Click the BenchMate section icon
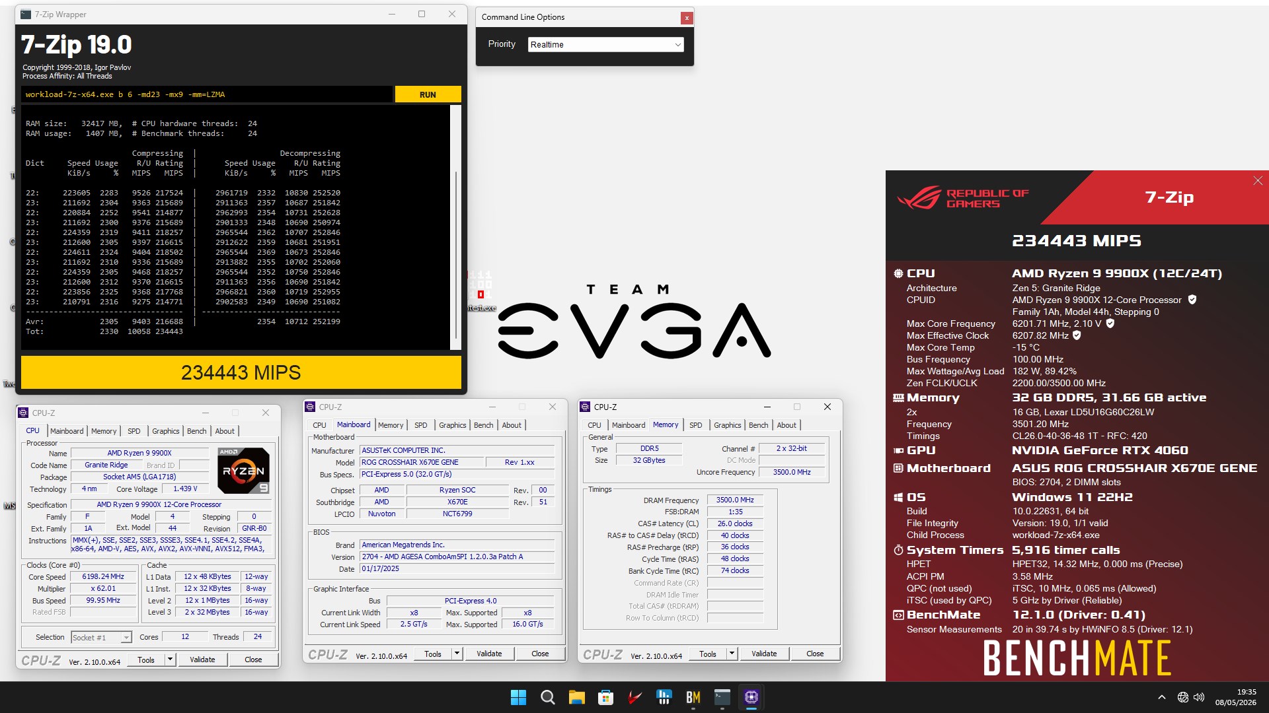Viewport: 1269px width, 713px height. click(x=898, y=615)
